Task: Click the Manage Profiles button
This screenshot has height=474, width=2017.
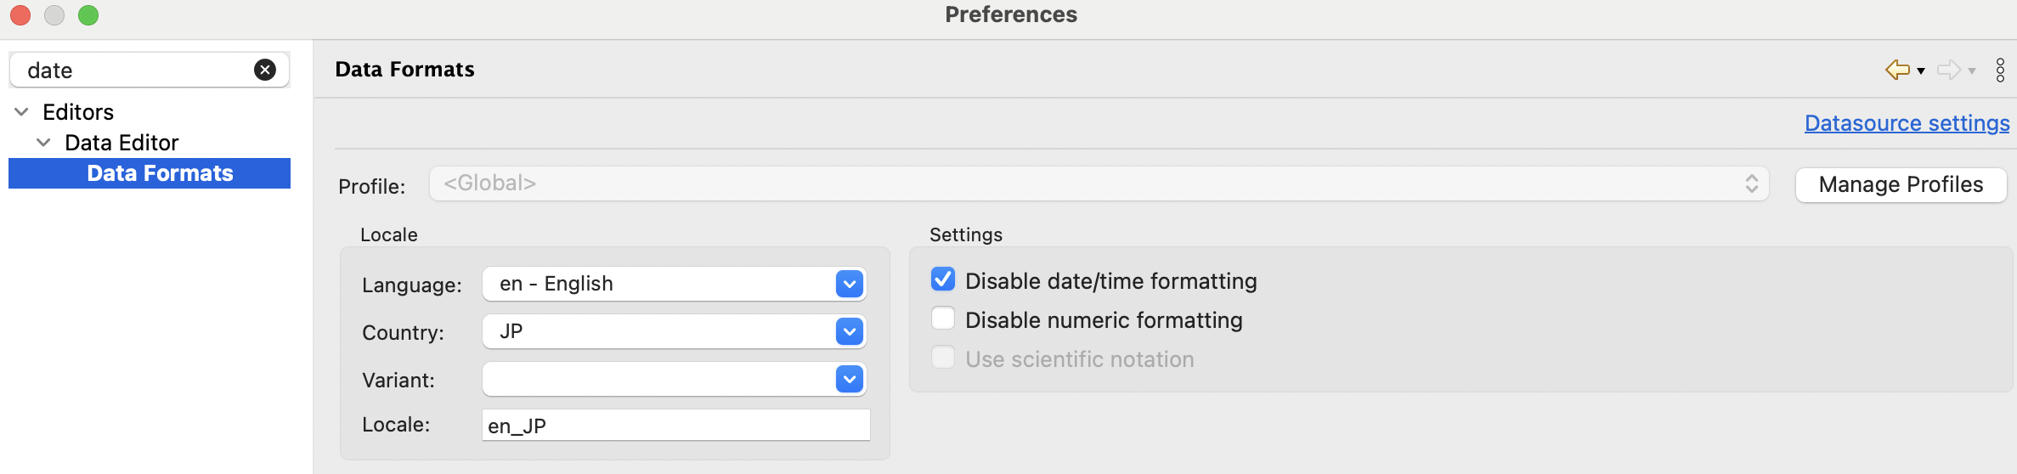Action: pyautogui.click(x=1901, y=184)
